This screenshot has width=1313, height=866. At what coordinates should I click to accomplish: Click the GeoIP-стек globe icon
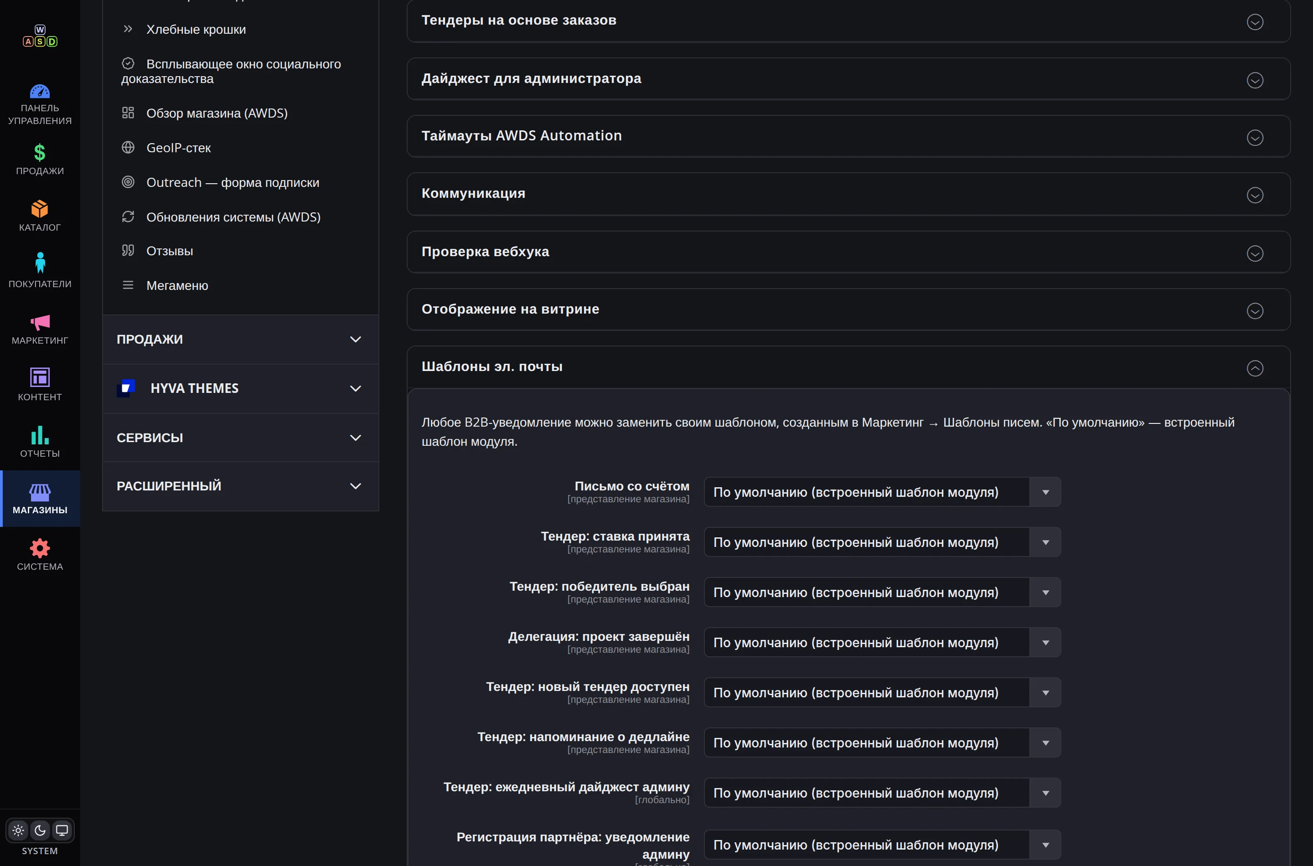(128, 148)
